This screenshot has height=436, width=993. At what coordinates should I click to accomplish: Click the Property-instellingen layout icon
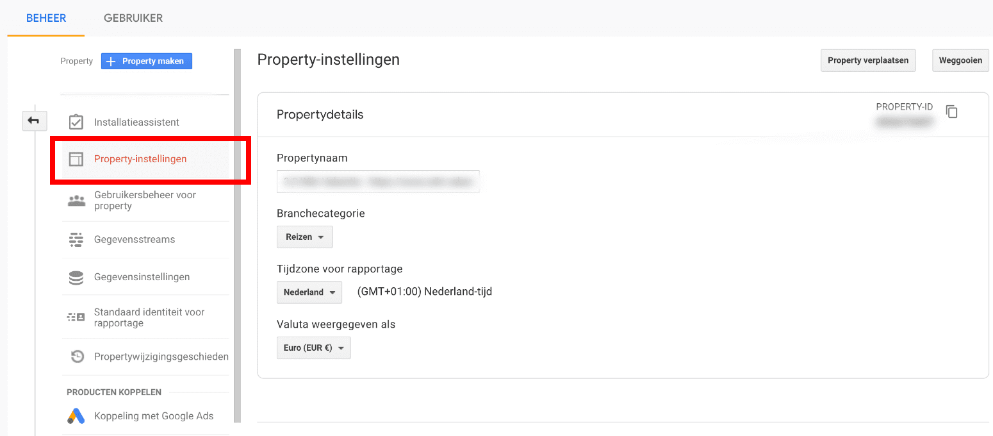(76, 159)
